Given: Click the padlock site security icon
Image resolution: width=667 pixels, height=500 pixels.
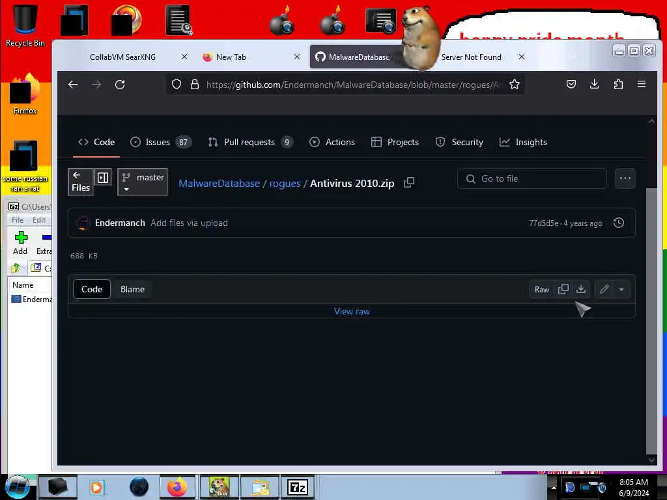Looking at the screenshot, I should tap(194, 84).
